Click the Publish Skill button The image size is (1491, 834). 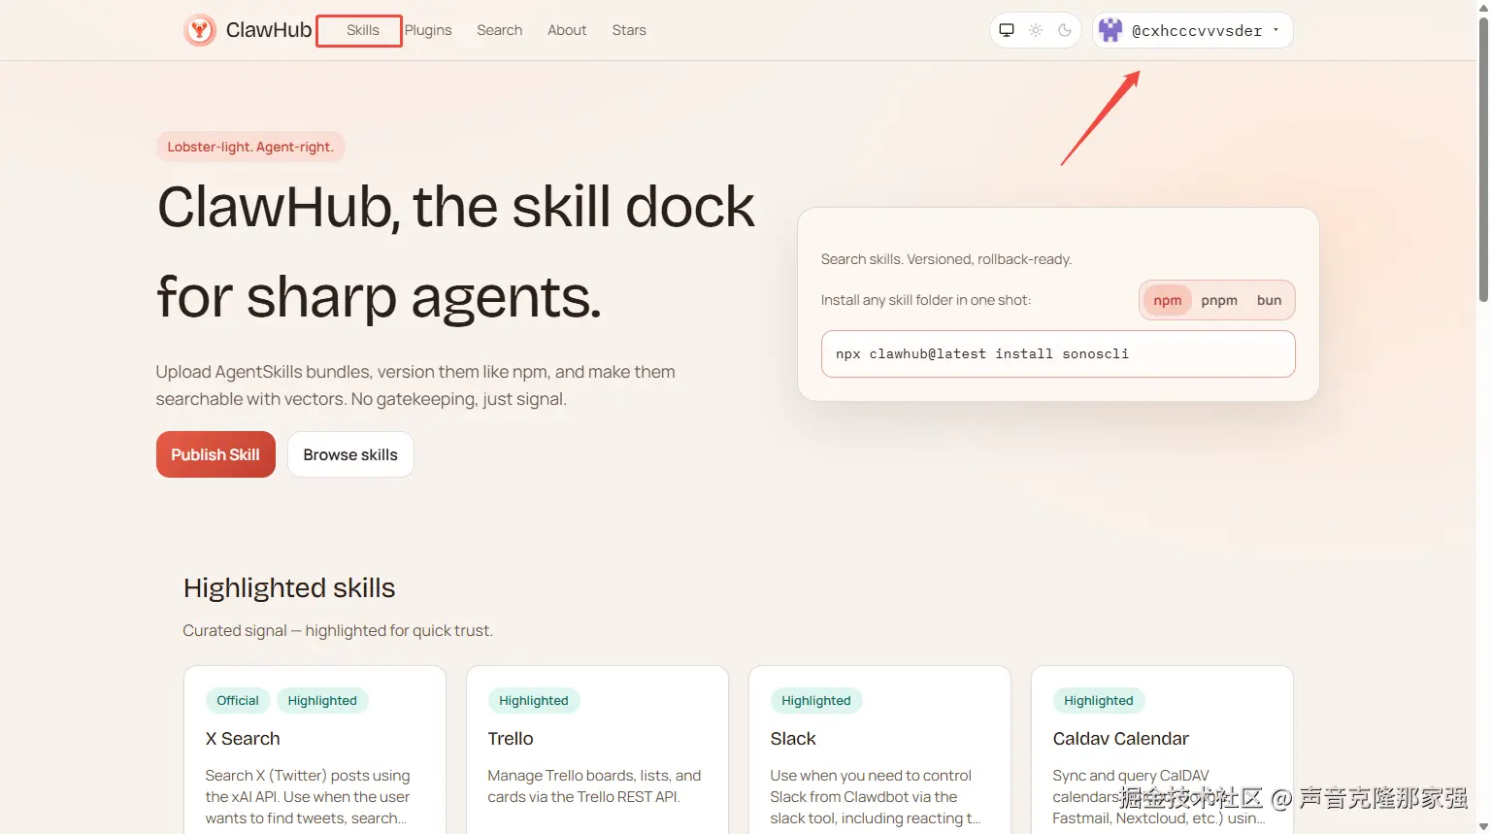pos(215,454)
